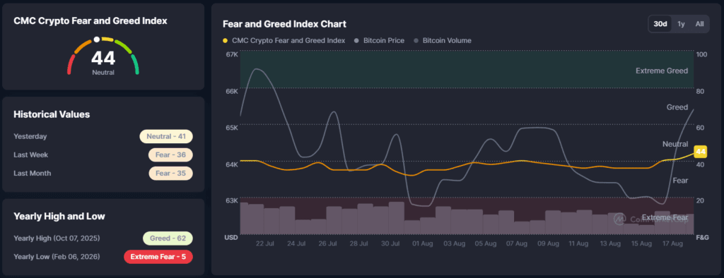Click the Yearly High and Low heading
Screen dimensions: 724x278
pyautogui.click(x=59, y=216)
